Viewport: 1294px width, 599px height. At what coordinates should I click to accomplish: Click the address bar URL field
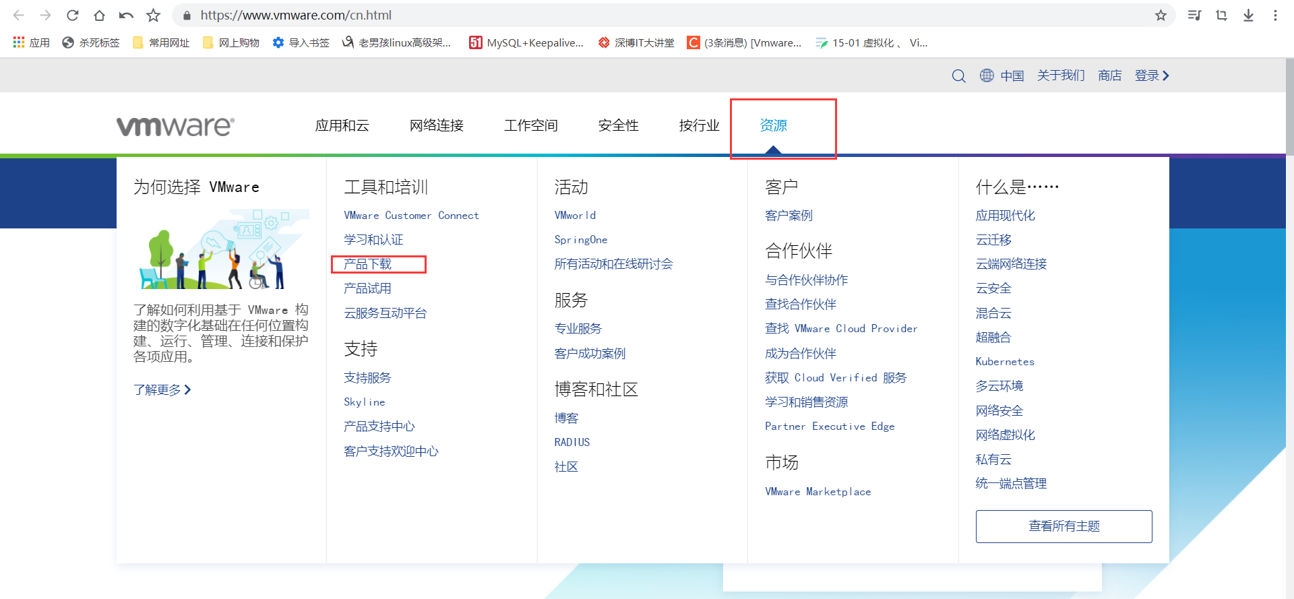(674, 15)
